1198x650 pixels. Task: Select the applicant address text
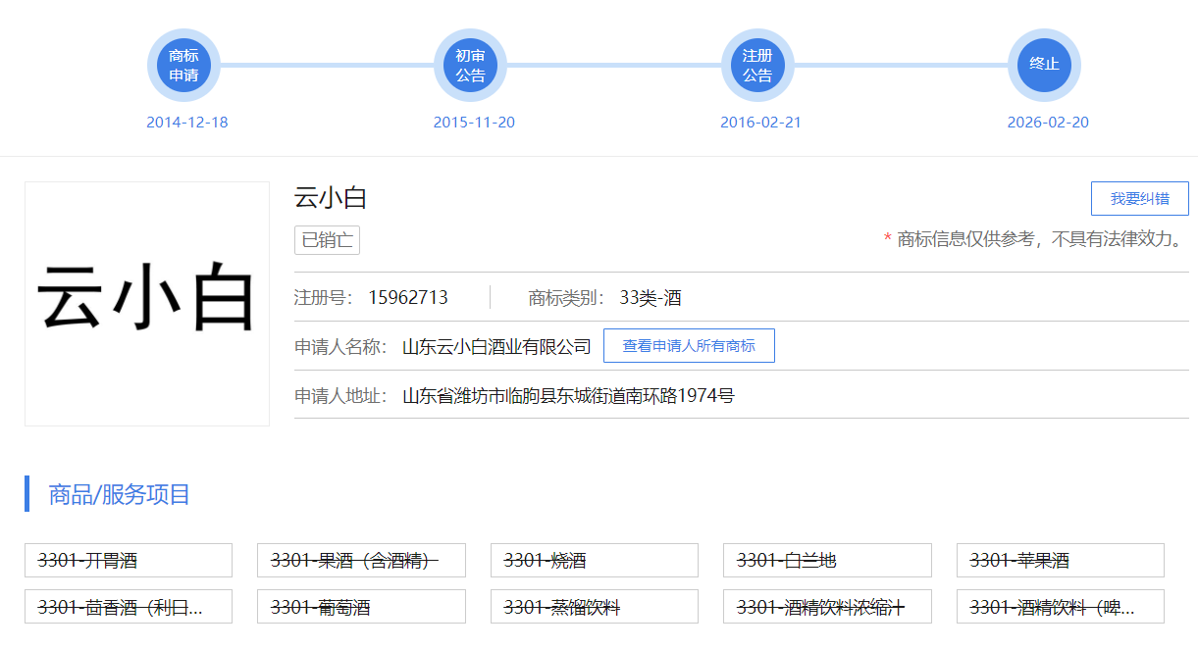click(x=568, y=396)
